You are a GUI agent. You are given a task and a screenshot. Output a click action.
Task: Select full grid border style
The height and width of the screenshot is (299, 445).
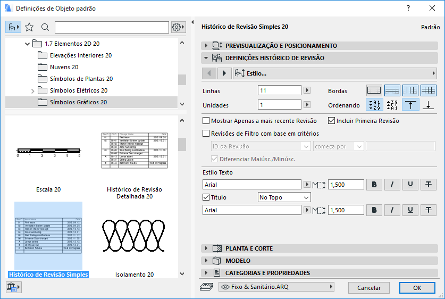429,90
